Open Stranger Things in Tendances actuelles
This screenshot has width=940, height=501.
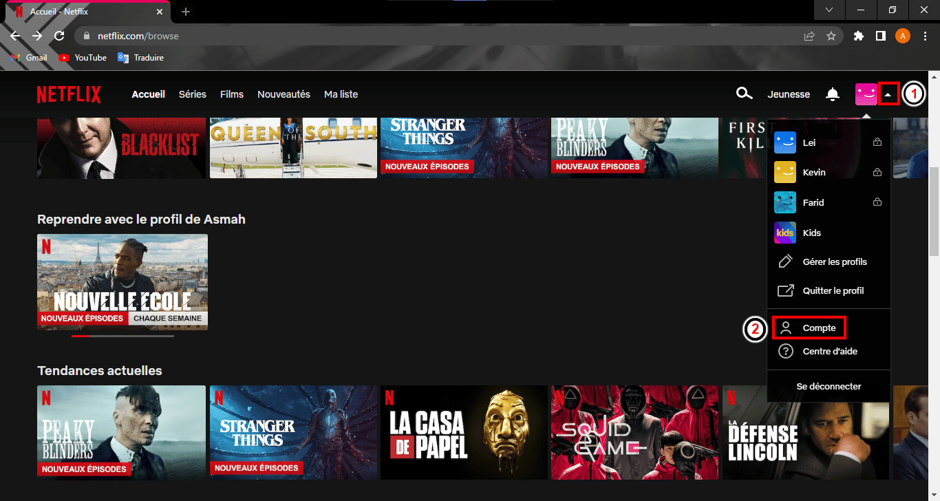click(x=293, y=432)
